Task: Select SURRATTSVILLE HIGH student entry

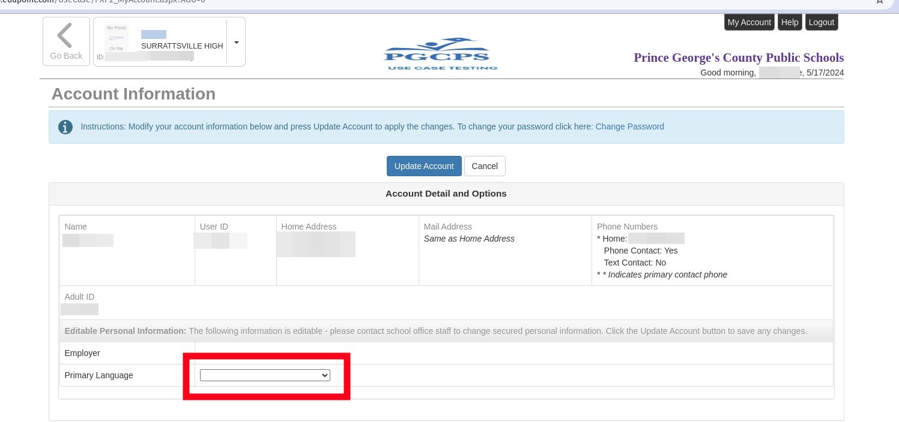Action: [x=181, y=46]
